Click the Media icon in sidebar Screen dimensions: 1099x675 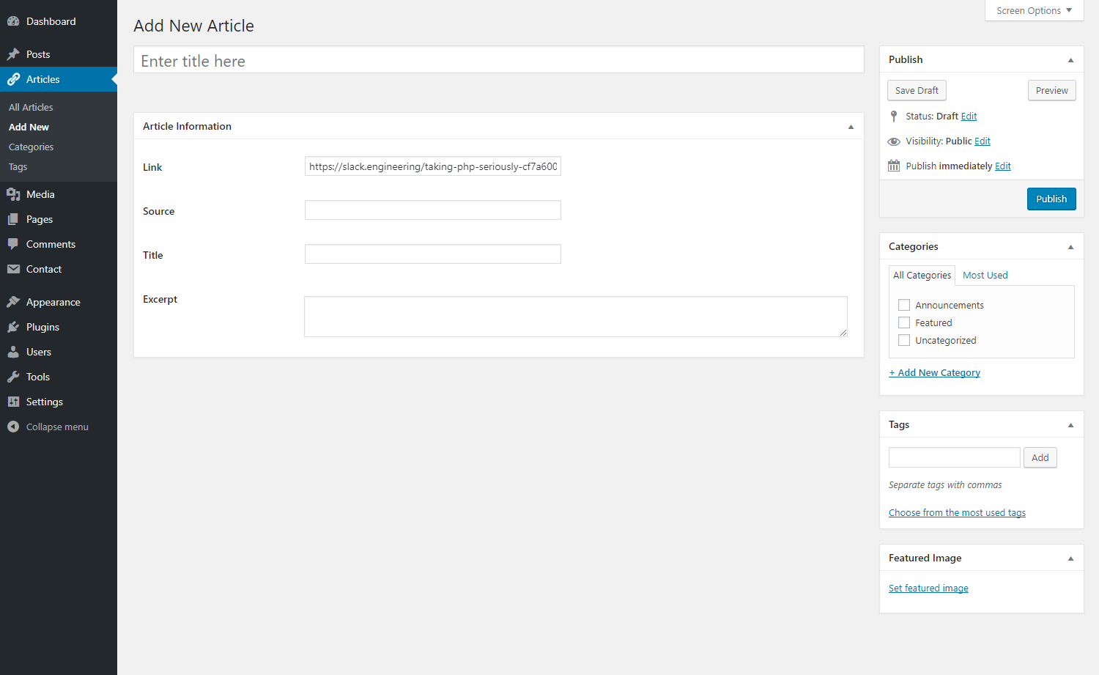13,194
